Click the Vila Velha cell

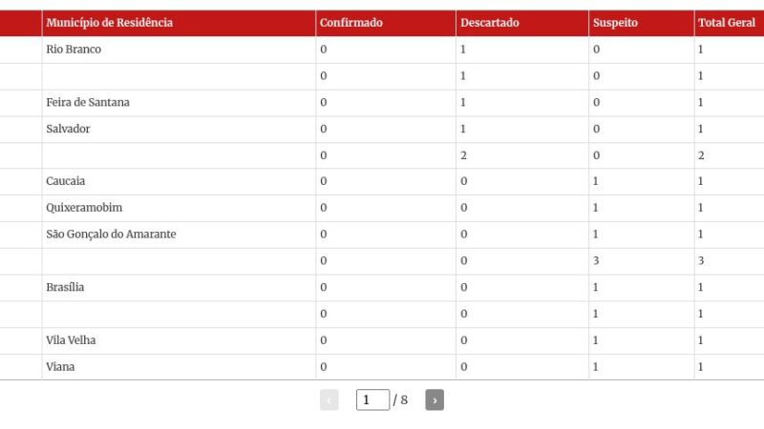[x=71, y=340]
